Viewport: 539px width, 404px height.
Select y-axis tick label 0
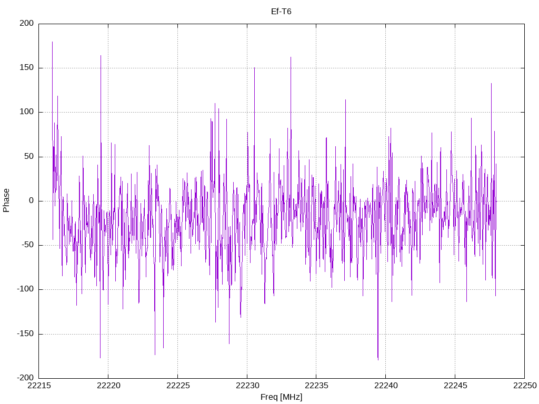coord(31,201)
